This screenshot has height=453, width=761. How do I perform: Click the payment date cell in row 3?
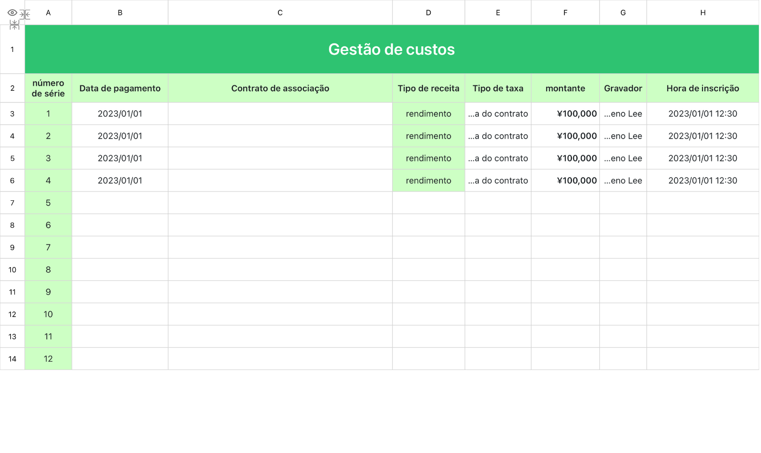tap(120, 114)
